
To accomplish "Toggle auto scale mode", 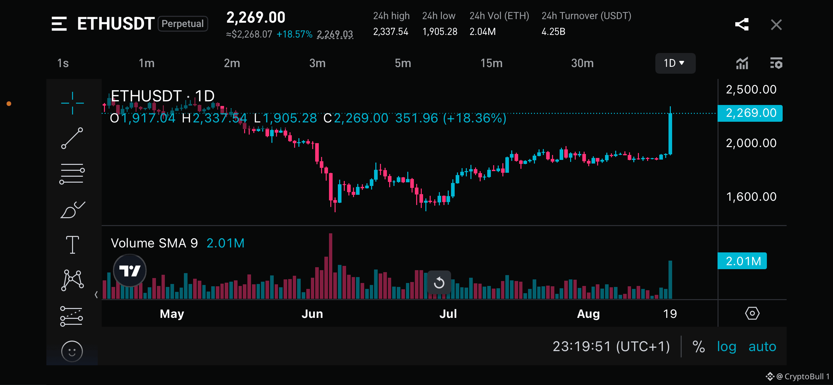I will pos(762,347).
